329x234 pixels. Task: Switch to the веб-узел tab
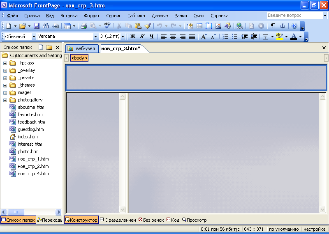[82, 48]
